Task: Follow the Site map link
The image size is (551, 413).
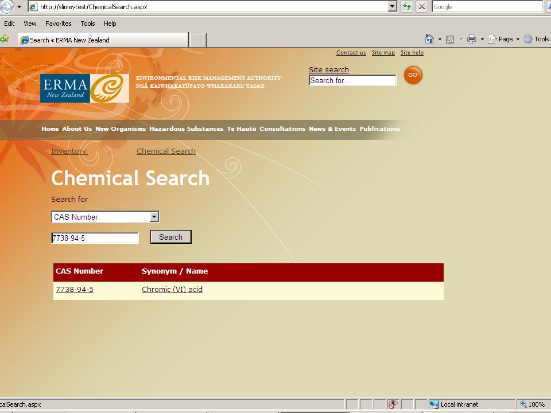Action: click(383, 53)
